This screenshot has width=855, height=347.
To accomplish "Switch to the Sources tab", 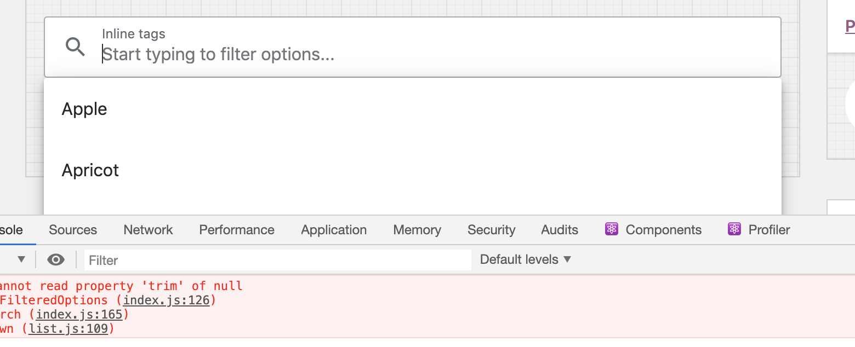I will click(73, 229).
